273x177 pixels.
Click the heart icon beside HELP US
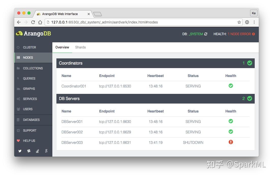(x=18, y=141)
